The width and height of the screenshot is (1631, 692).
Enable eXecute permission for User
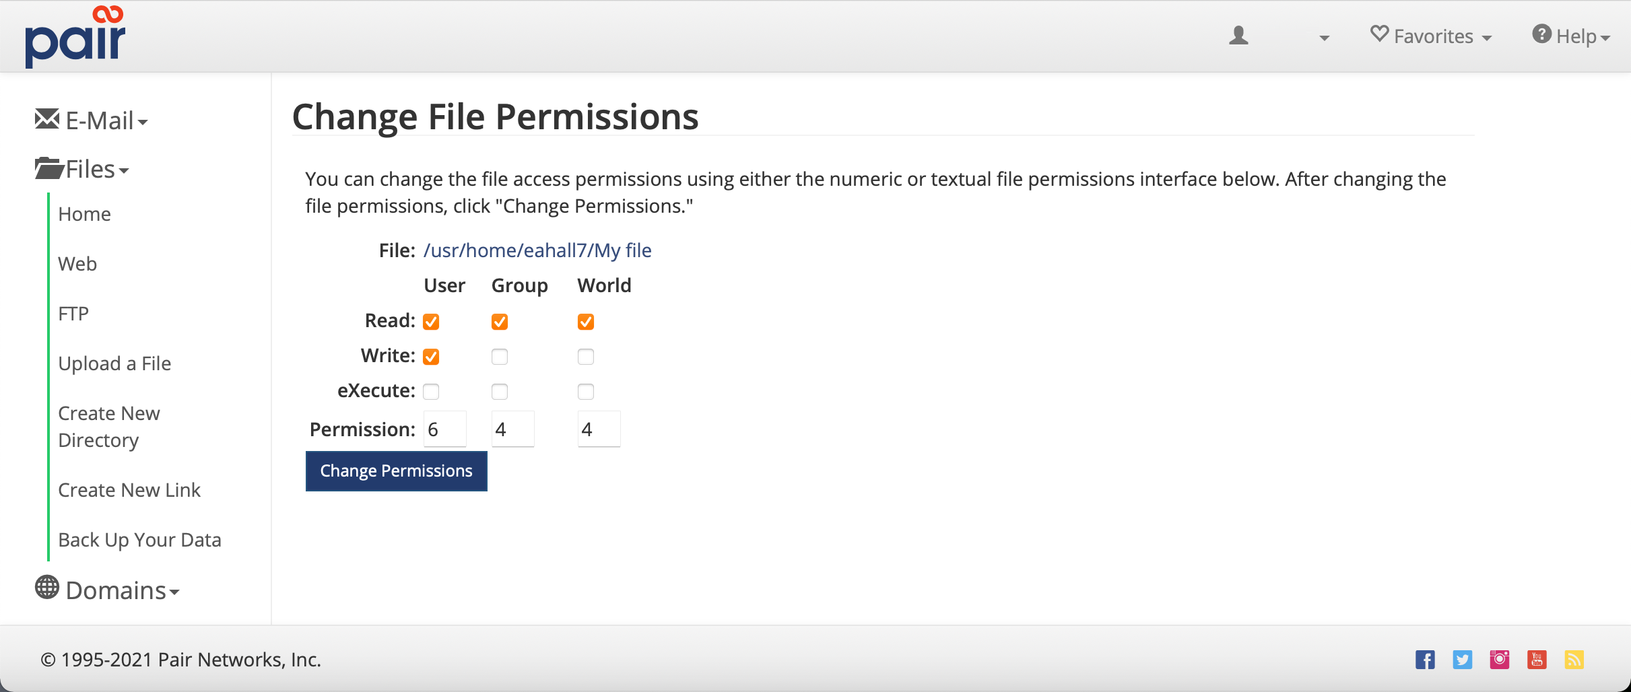[431, 392]
